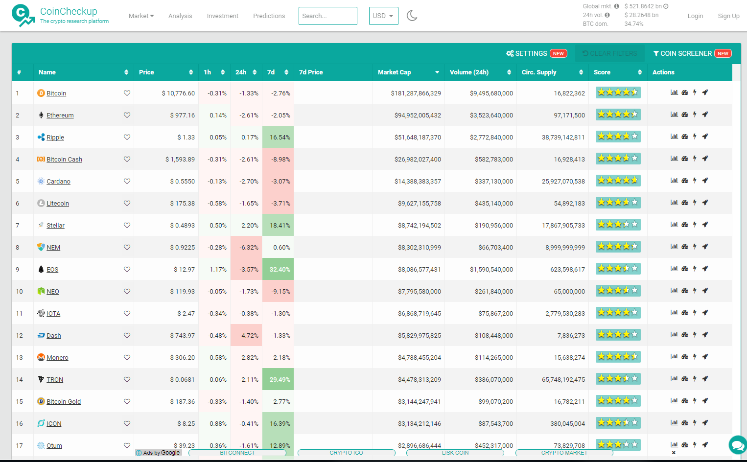Sort the table by Price column

pos(166,72)
